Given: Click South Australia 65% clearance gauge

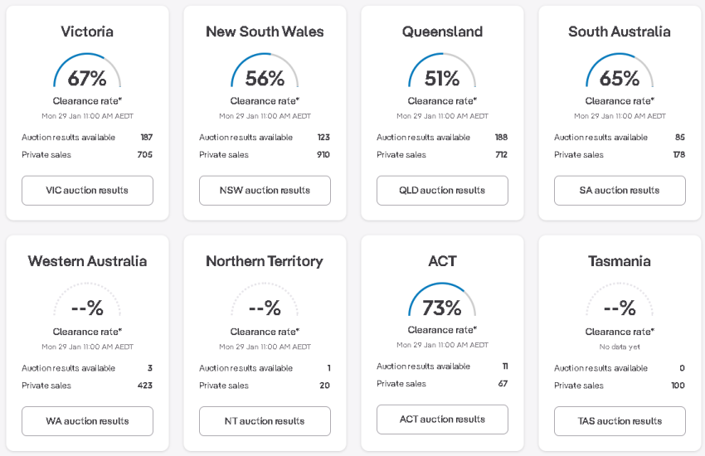Looking at the screenshot, I should 620,71.
